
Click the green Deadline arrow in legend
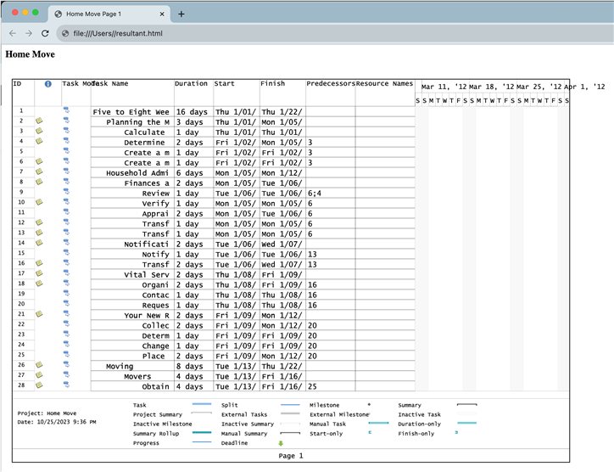click(282, 443)
